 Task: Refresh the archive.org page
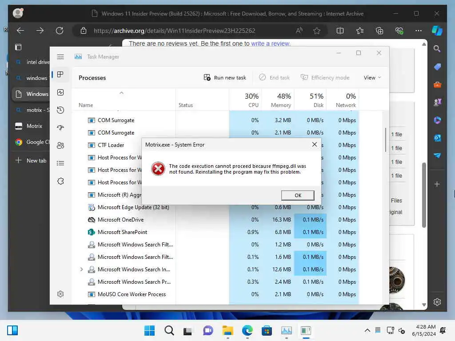[x=60, y=31]
